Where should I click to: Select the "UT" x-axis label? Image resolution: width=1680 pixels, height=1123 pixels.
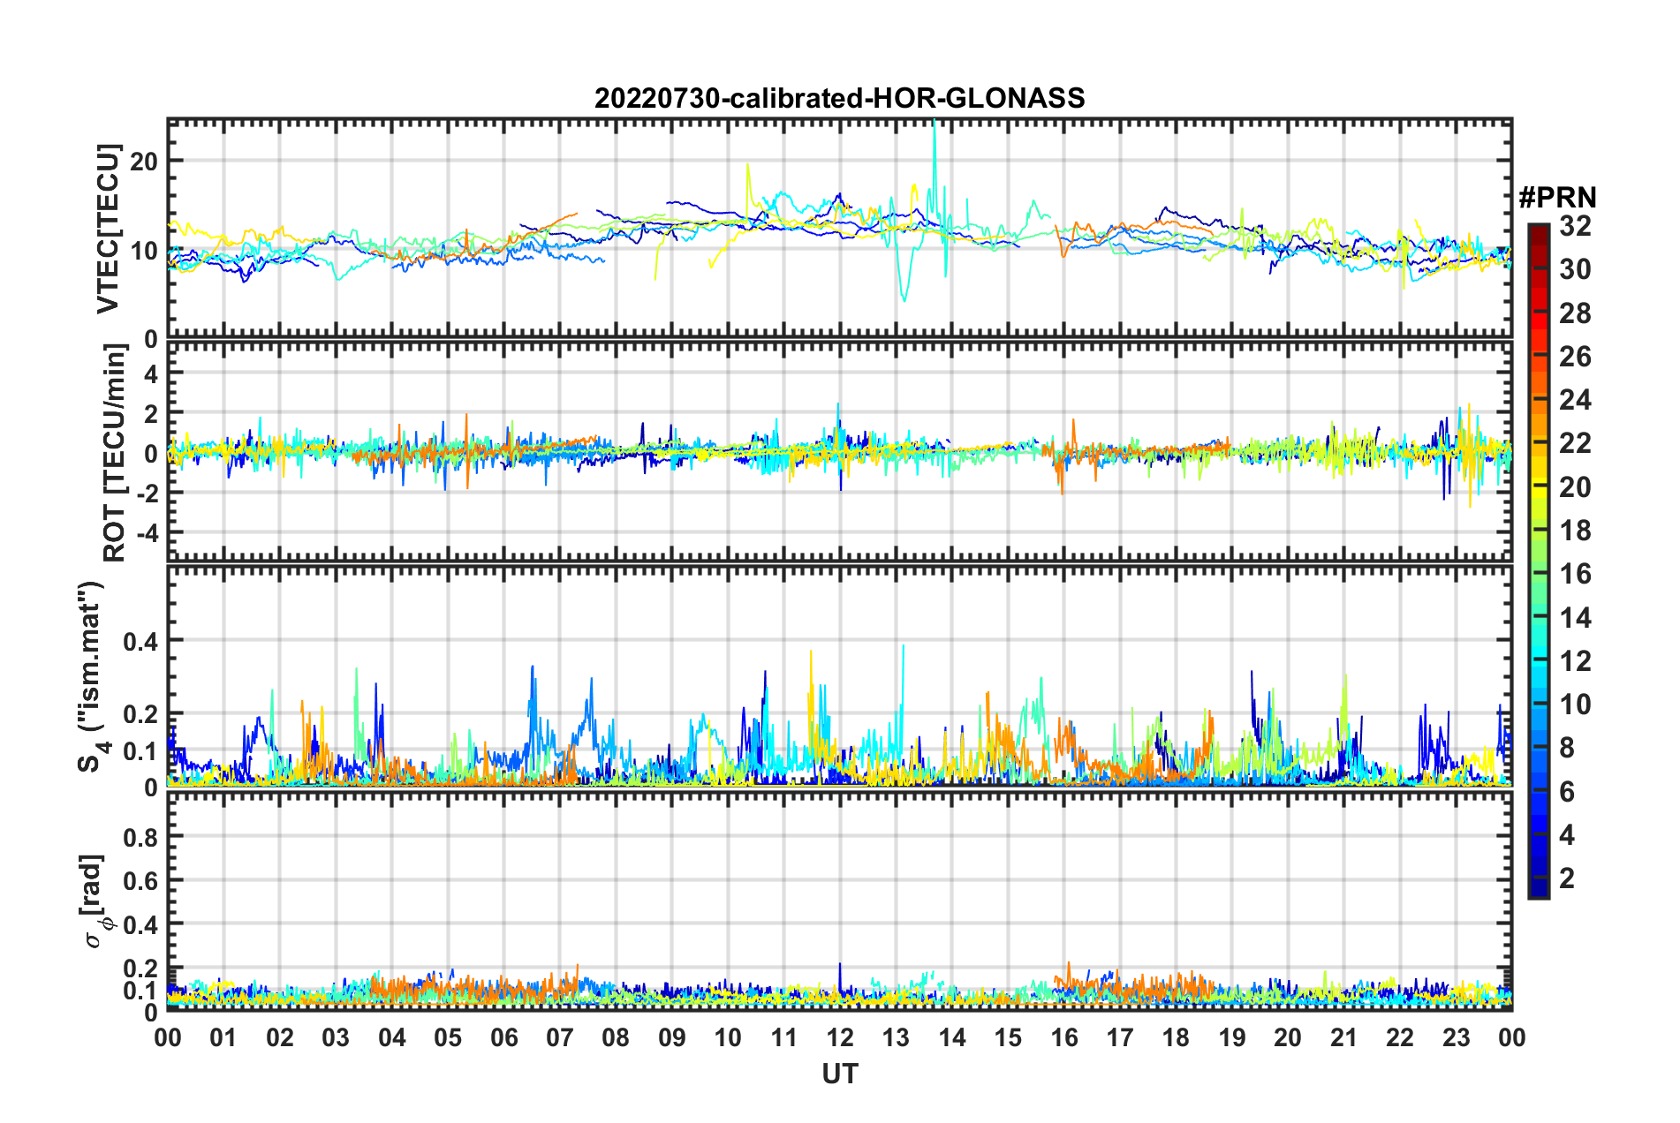pos(840,1074)
